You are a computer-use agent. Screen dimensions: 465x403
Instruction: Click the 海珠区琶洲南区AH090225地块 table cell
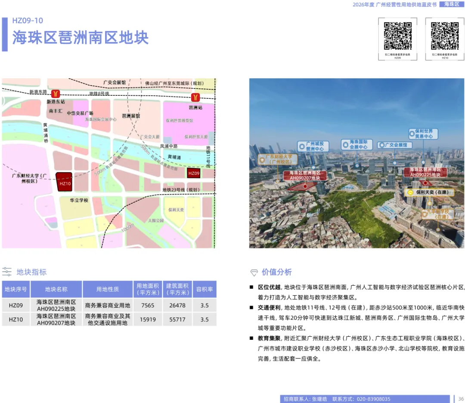click(x=56, y=305)
